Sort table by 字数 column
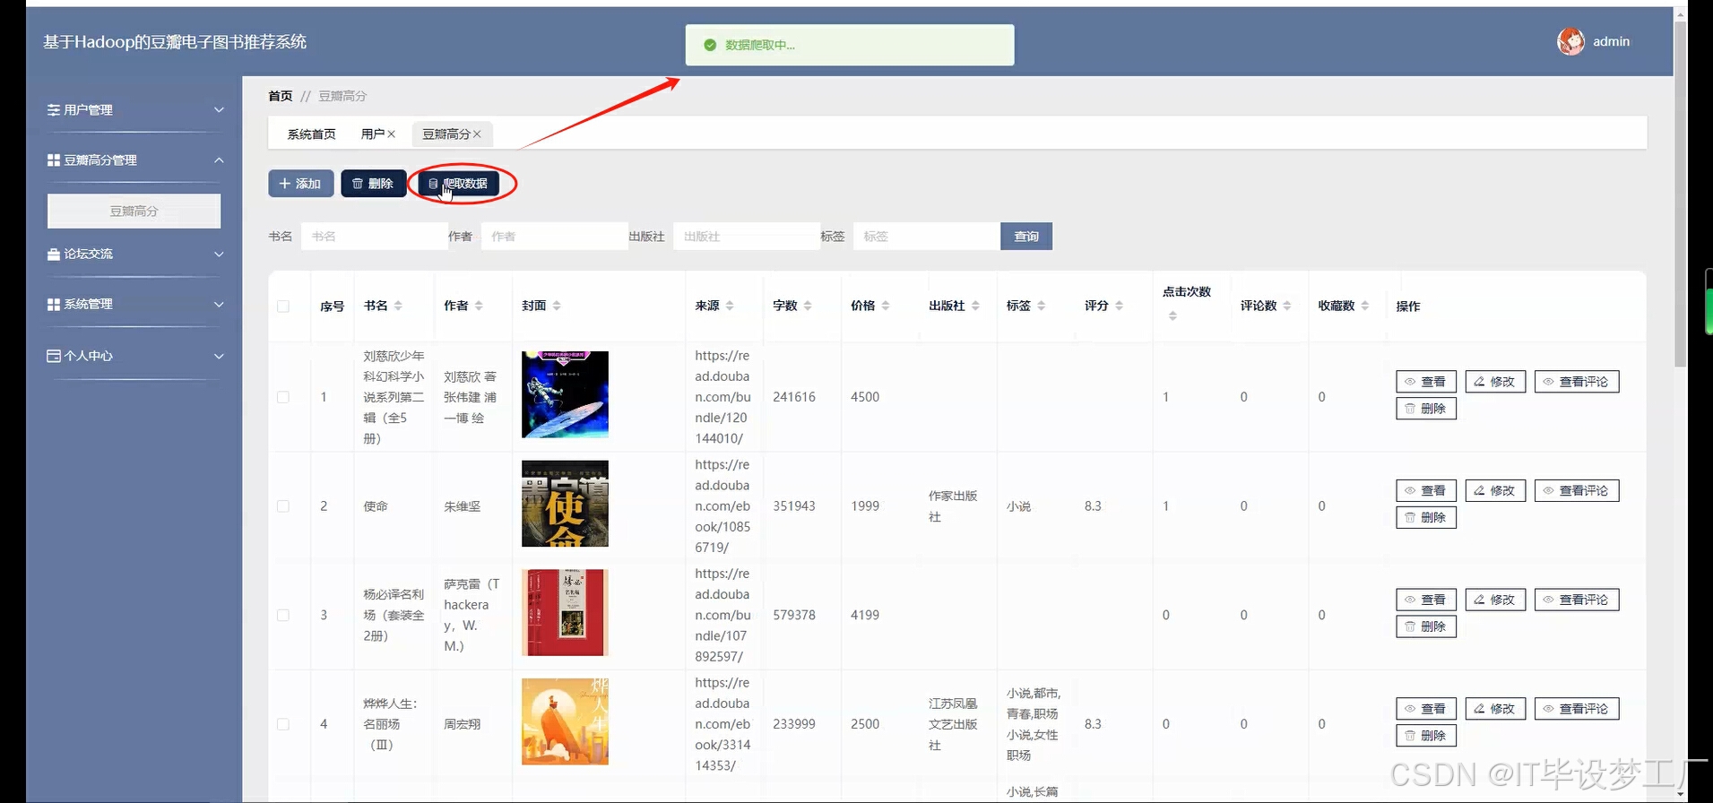1713x803 pixels. (x=808, y=306)
